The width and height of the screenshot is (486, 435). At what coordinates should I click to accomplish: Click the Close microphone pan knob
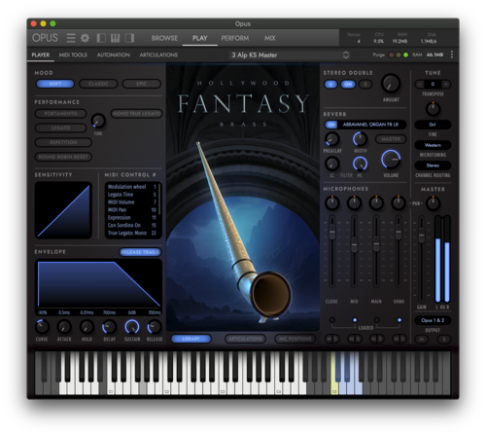point(331,203)
